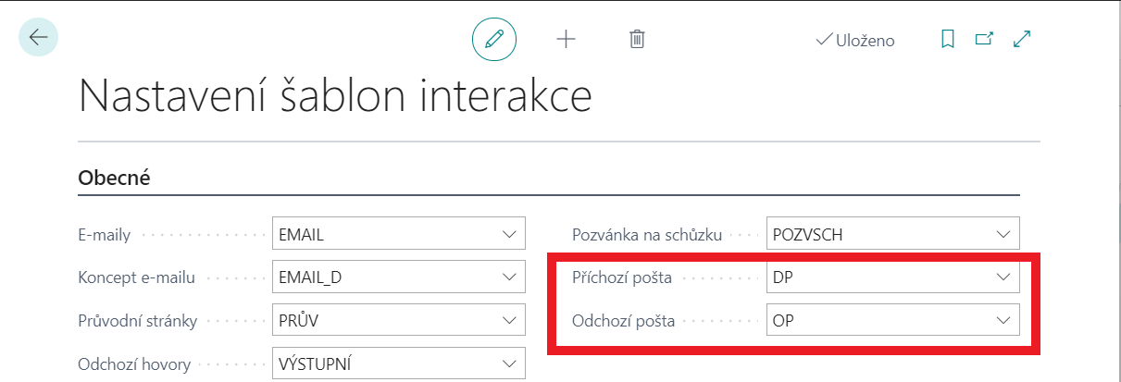
Task: Click the back arrow button
Action: (x=38, y=38)
